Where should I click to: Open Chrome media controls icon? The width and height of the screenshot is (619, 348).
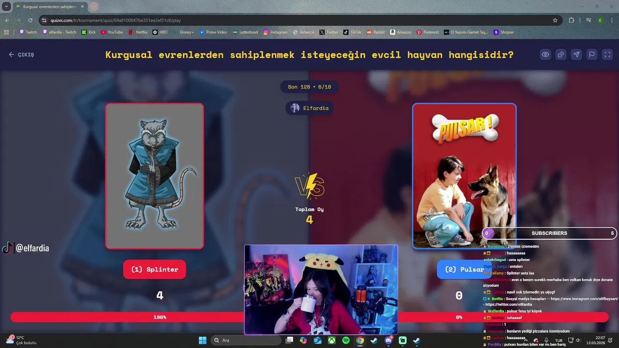coord(589,20)
